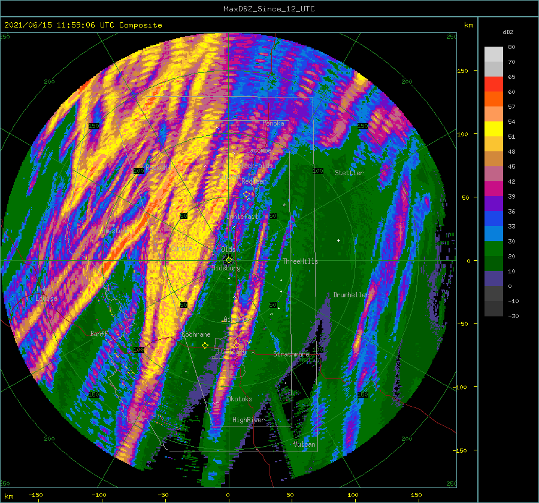Click the asterisk marker northeast of Innisfail
The image size is (539, 503).
[x=284, y=205]
